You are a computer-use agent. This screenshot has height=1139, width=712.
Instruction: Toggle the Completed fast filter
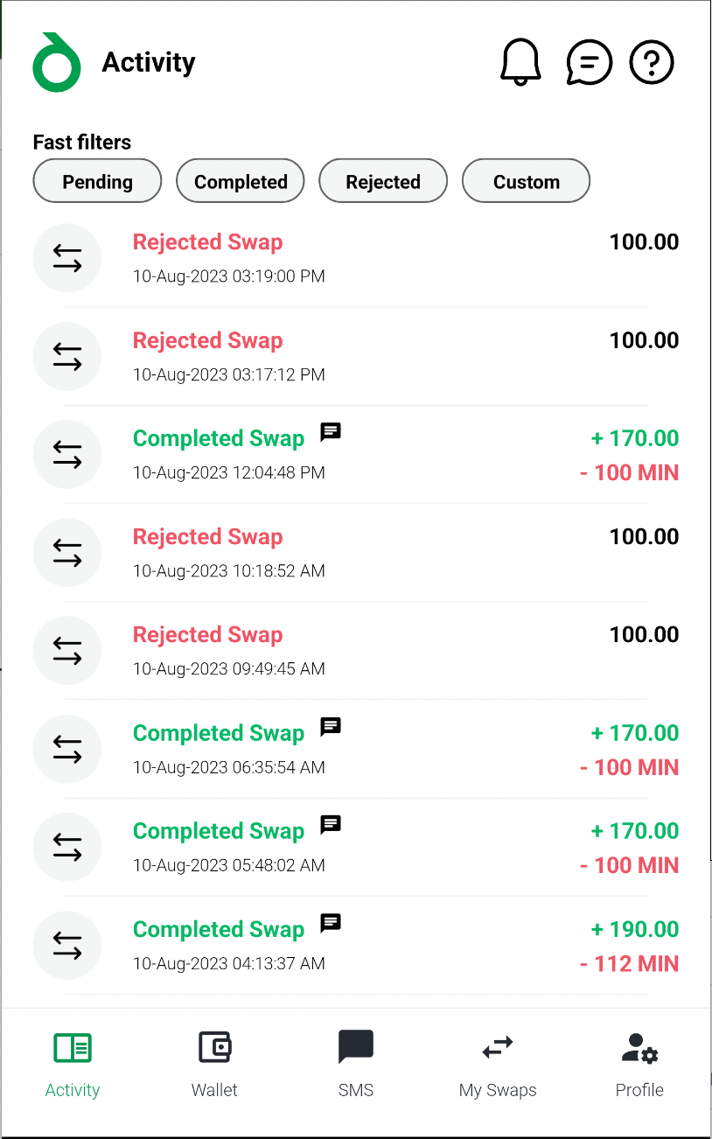tap(241, 181)
